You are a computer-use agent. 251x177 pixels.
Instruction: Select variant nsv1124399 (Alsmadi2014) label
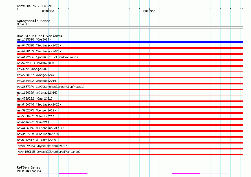[37, 93]
